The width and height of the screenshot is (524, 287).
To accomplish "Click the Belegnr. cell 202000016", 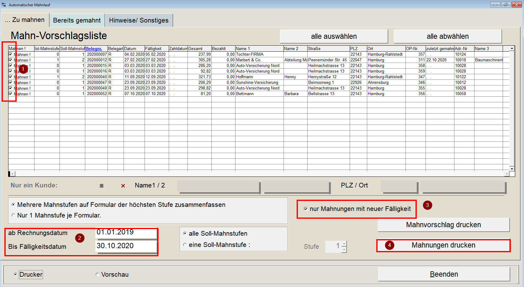I will point(97,71).
